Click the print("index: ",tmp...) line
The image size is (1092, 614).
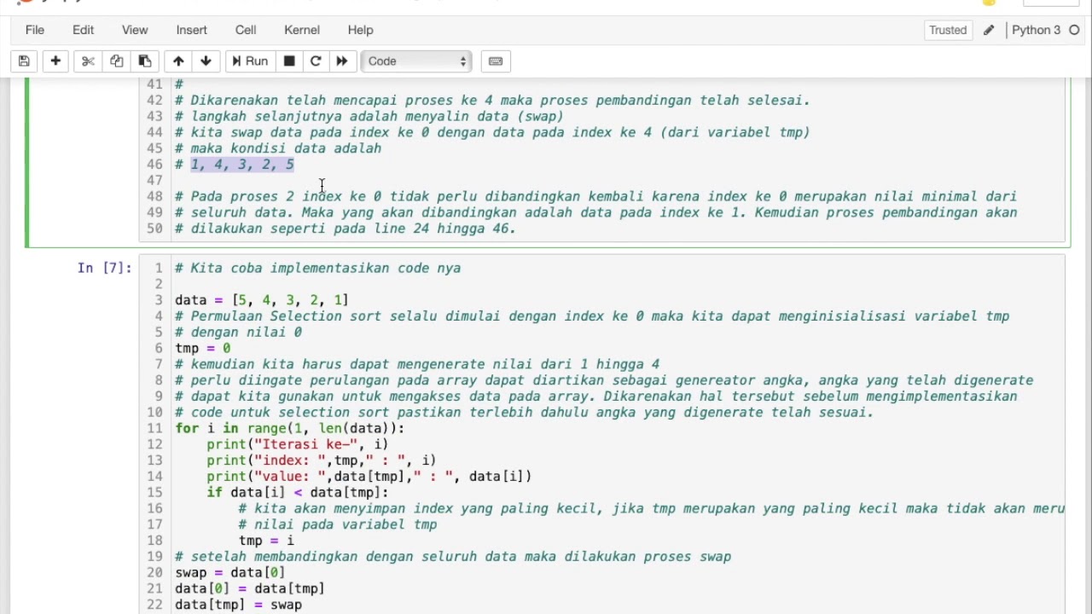tap(321, 460)
